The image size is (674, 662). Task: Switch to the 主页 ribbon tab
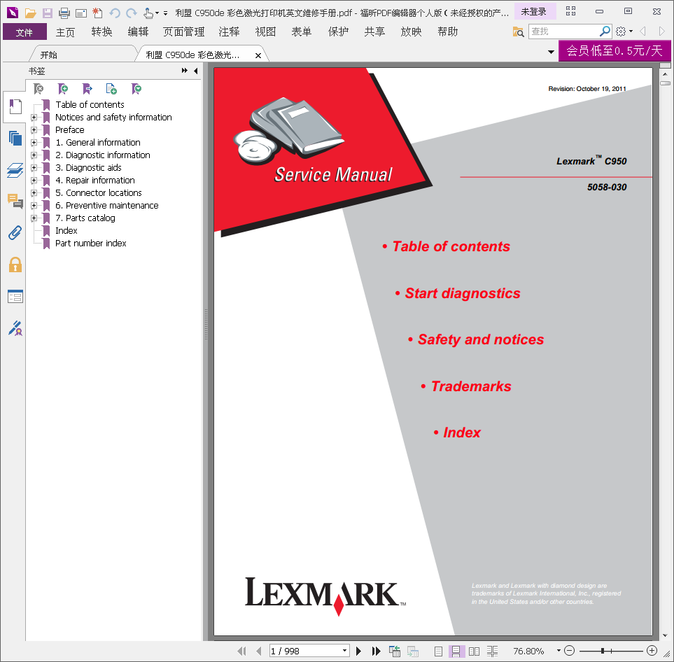pos(65,31)
